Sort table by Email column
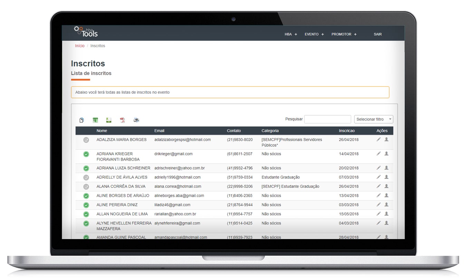This screenshot has height=278, width=466. (159, 131)
